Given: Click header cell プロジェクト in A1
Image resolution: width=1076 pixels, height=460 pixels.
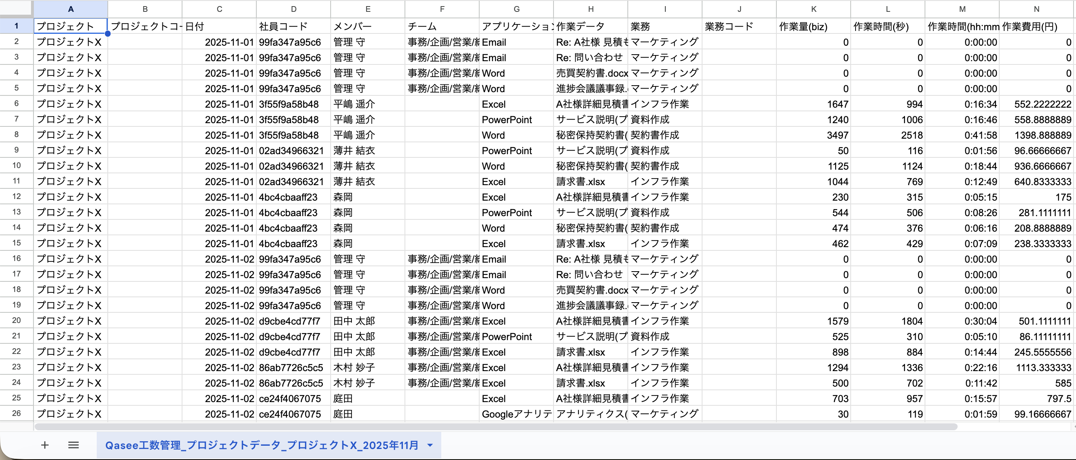Looking at the screenshot, I should coord(71,26).
